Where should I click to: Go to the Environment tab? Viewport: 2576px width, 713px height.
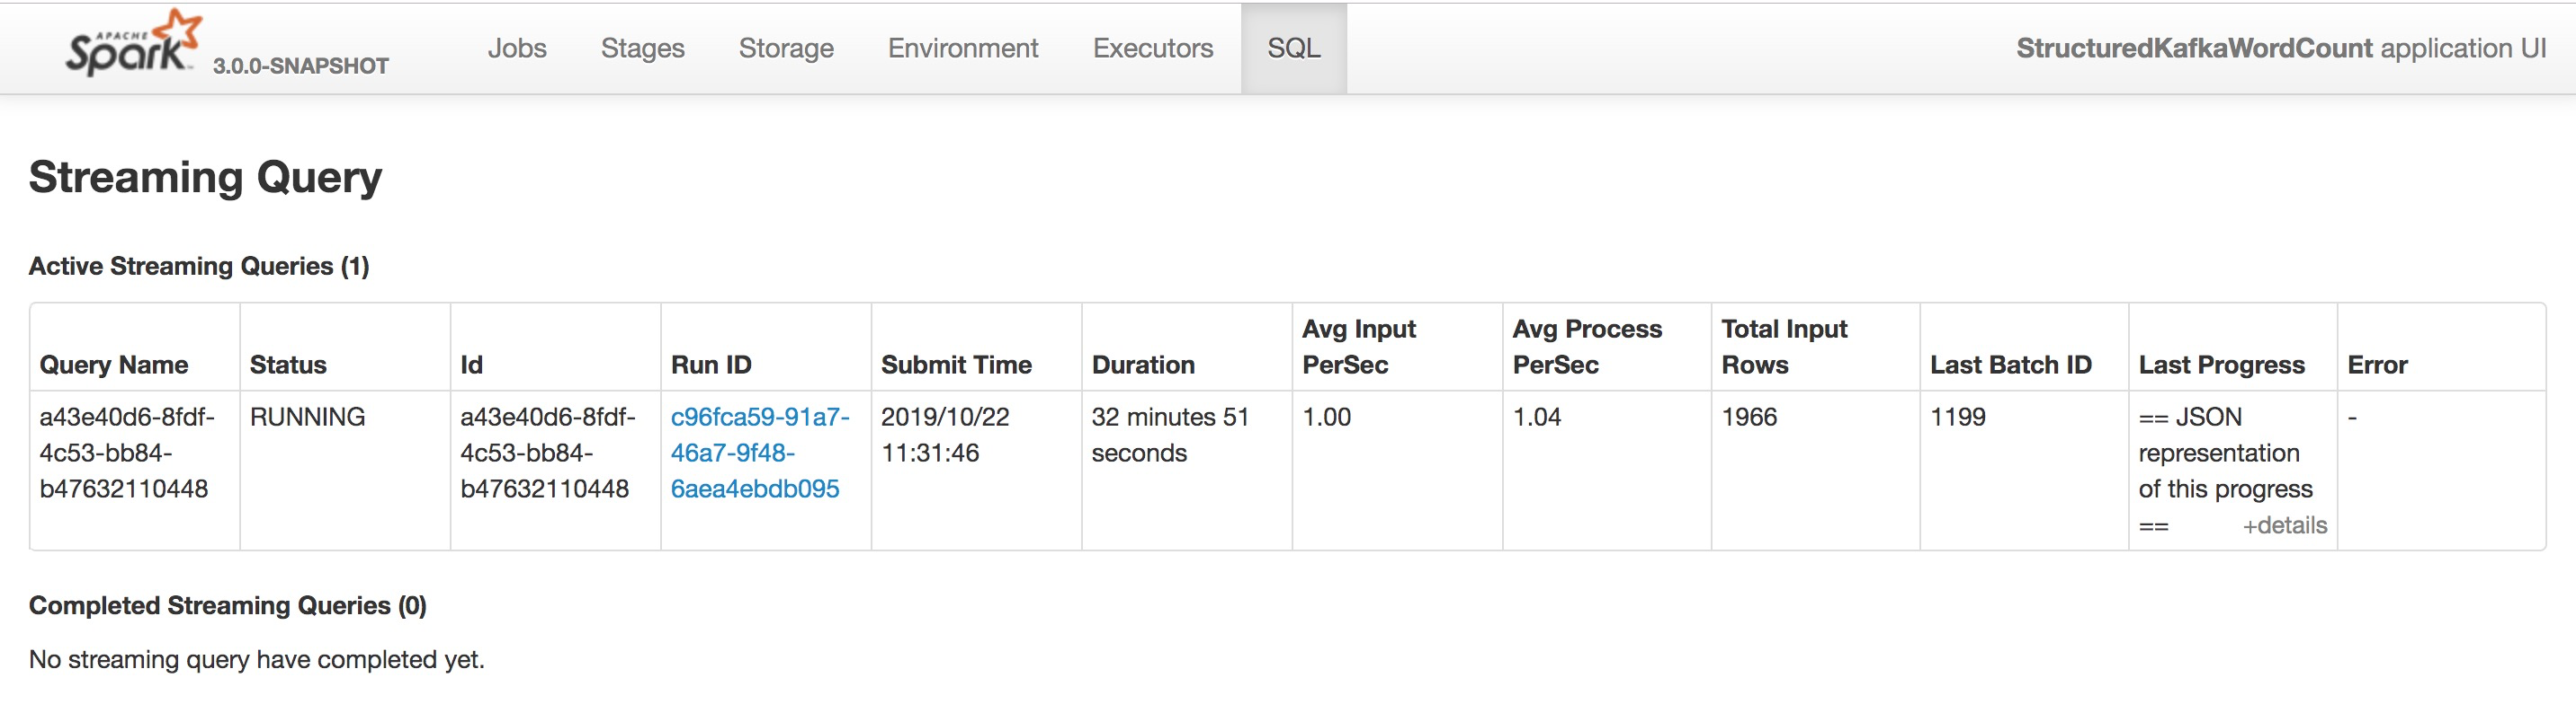tap(963, 48)
